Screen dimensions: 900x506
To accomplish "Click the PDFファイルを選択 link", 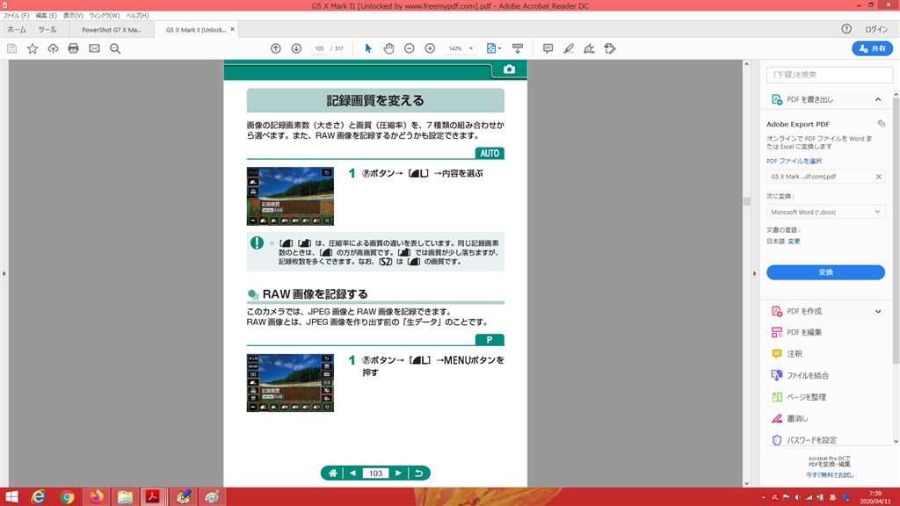I will (x=794, y=161).
